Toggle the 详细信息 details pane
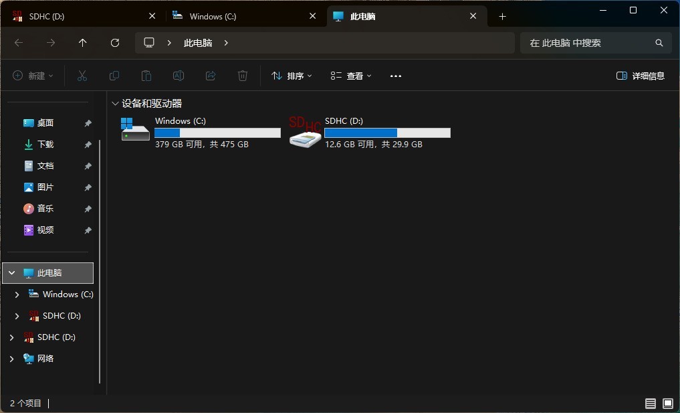This screenshot has width=680, height=413. [x=639, y=76]
